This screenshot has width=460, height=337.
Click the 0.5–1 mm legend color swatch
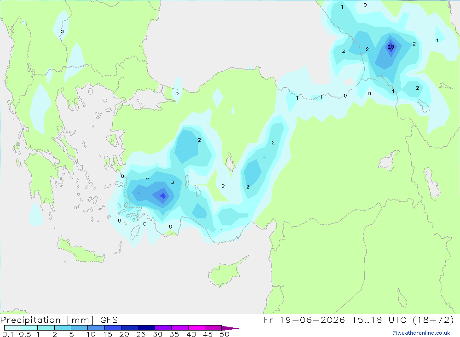click(x=29, y=328)
